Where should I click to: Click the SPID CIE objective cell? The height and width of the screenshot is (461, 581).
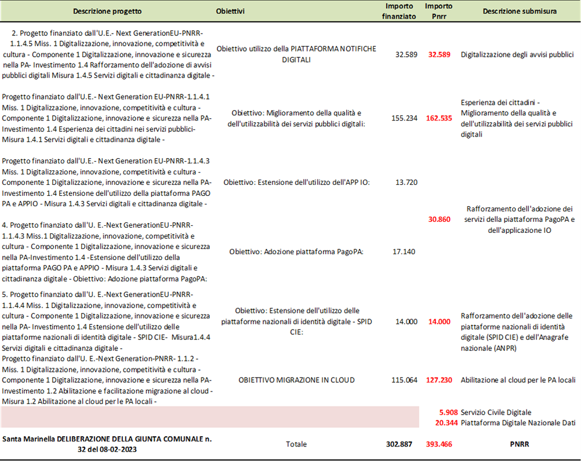[x=296, y=321]
